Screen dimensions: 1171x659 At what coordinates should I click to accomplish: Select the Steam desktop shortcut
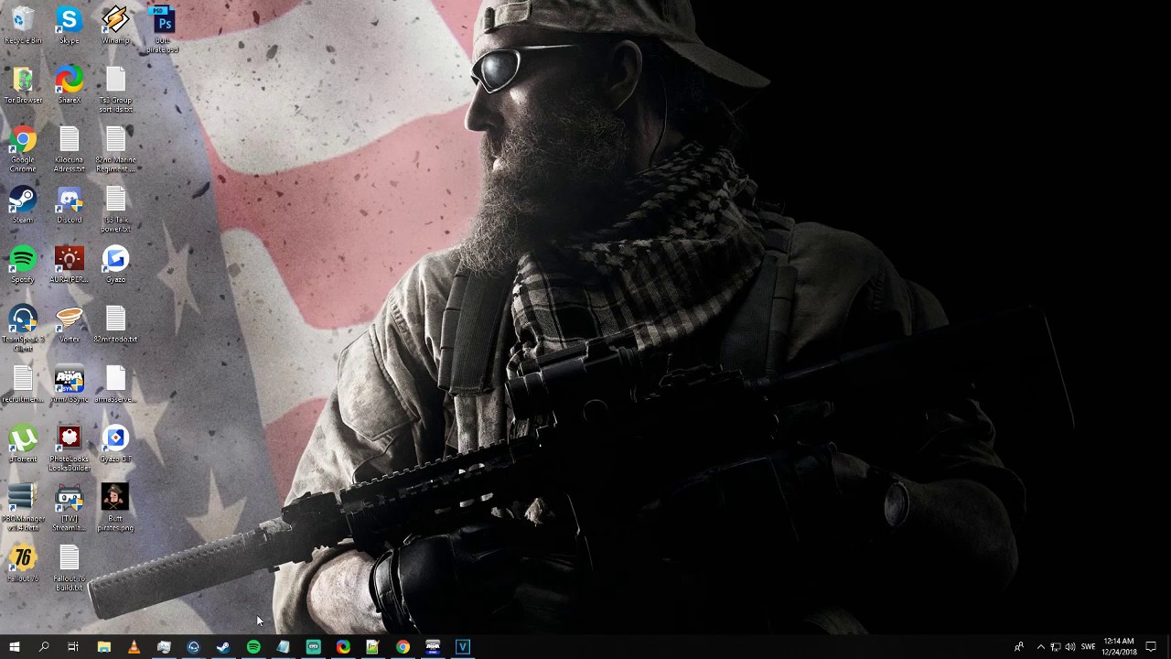click(x=23, y=205)
